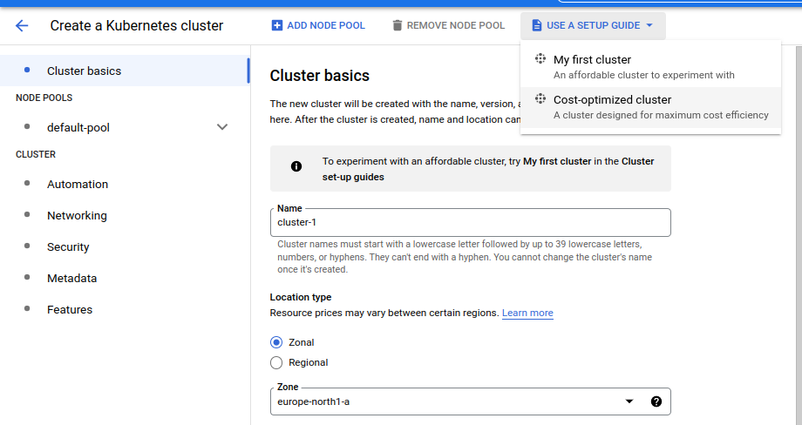Click the My first cluster icon
The image size is (802, 425).
[540, 58]
